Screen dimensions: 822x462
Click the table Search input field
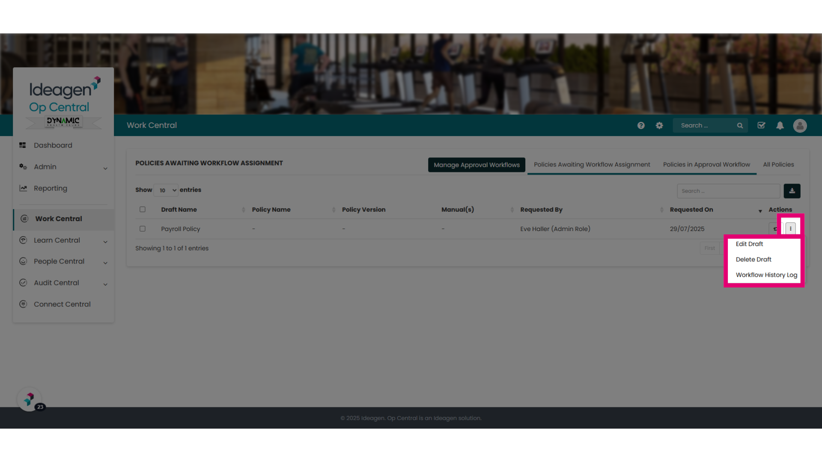[728, 191]
